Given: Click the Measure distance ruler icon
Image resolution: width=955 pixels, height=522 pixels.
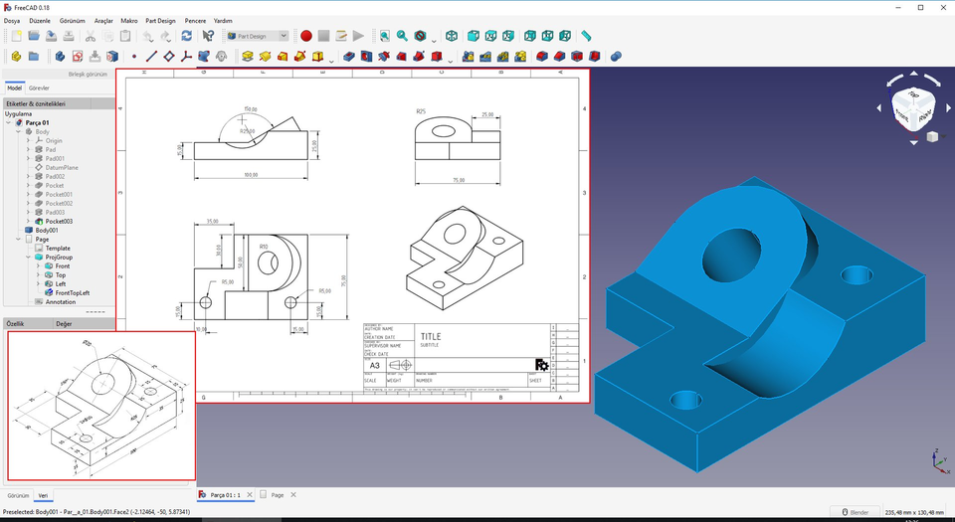Looking at the screenshot, I should [x=586, y=36].
